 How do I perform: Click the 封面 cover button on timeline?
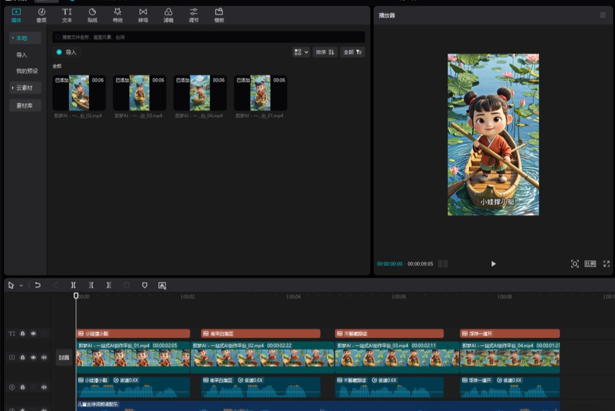coord(64,358)
